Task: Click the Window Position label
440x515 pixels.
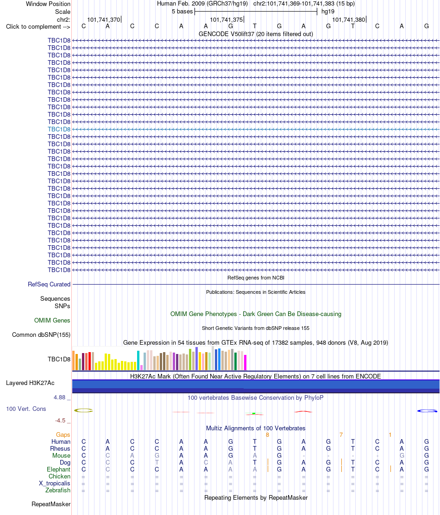Action: (48, 4)
